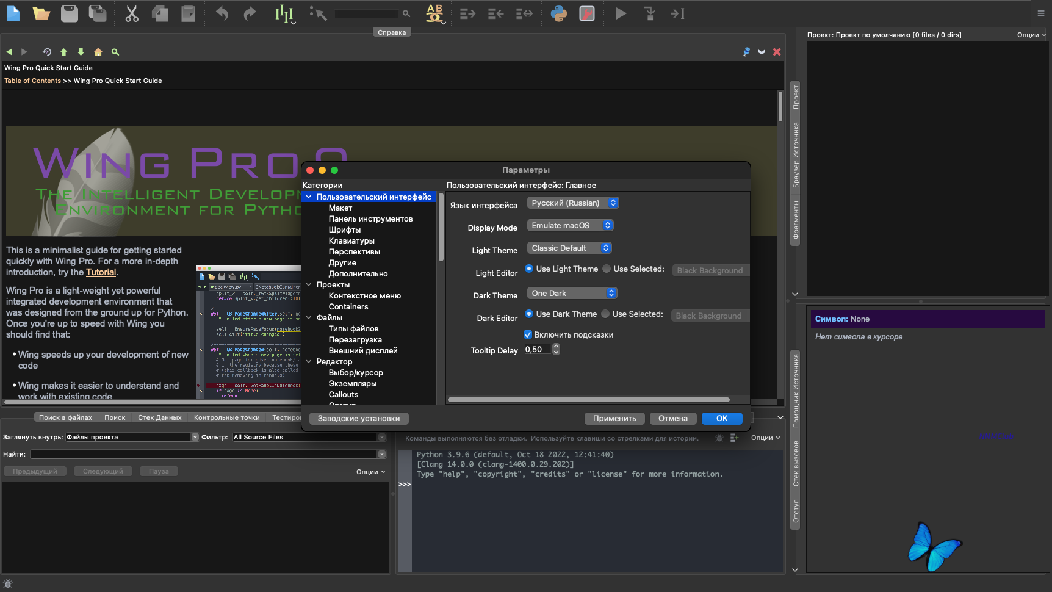The height and width of the screenshot is (592, 1052).
Task: Click the Cut scissors icon
Action: point(132,13)
